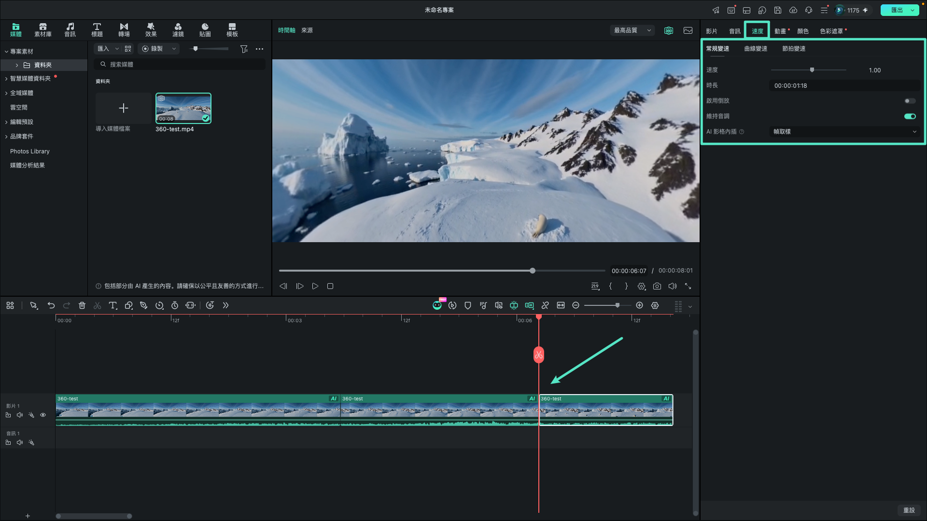This screenshot has height=521, width=927.
Task: Lock the 影片 1 track
Action: [x=8, y=415]
